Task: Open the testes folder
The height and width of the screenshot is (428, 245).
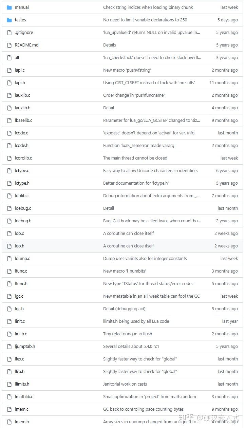Action: [x=20, y=20]
